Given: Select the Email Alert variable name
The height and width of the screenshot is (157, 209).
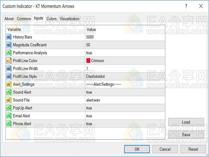Looking at the screenshot, I should click(x=21, y=116).
